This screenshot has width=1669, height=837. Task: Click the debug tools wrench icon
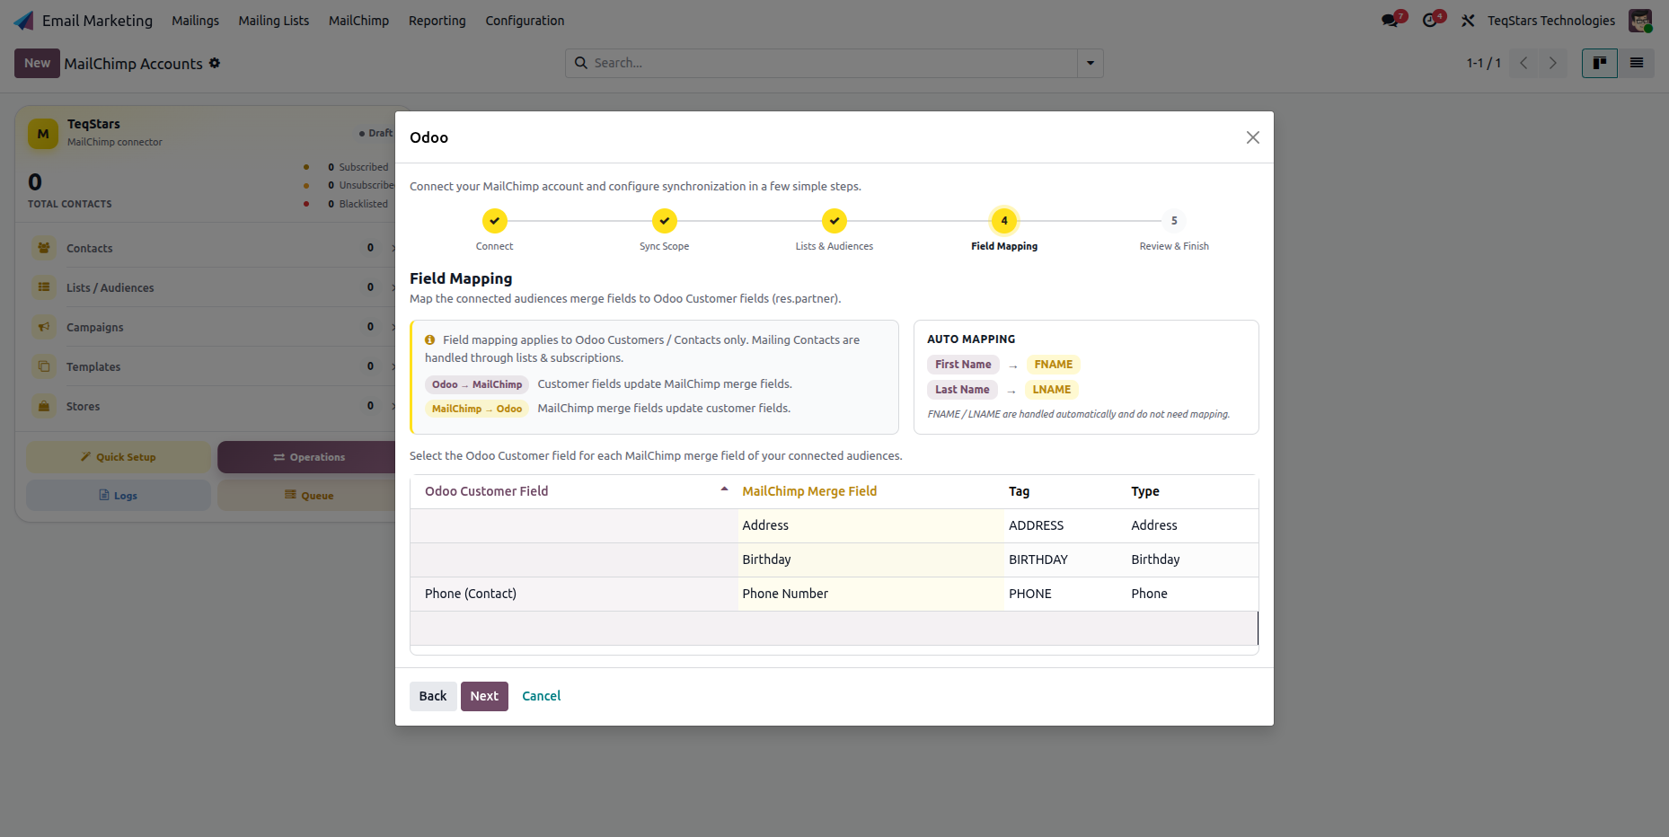1468,21
